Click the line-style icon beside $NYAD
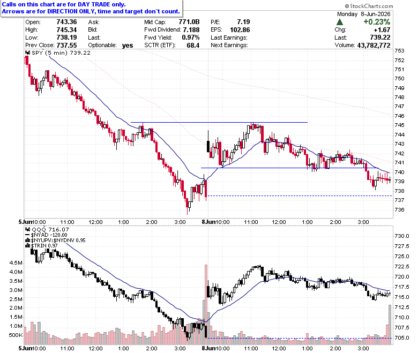 coord(27,235)
